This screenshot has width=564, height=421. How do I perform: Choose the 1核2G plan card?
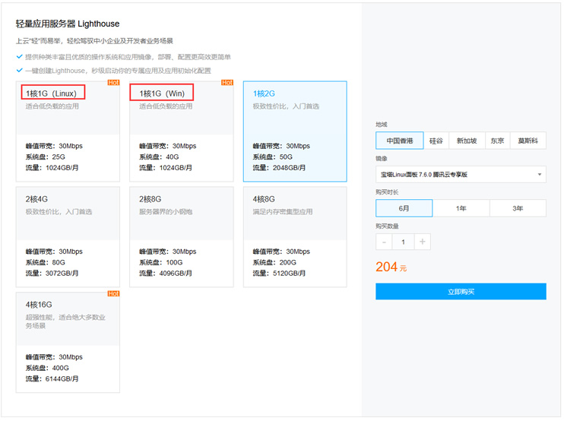click(295, 131)
